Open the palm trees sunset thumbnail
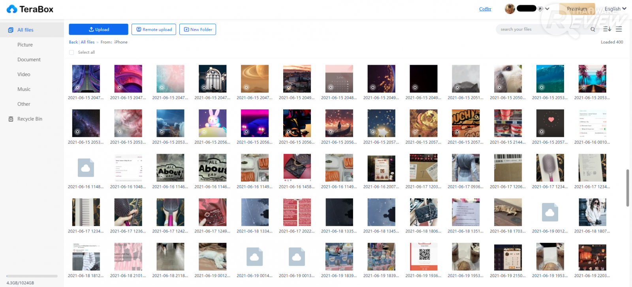 pyautogui.click(x=592, y=79)
